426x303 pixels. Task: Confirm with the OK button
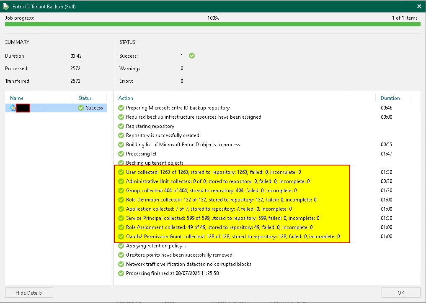(x=401, y=293)
